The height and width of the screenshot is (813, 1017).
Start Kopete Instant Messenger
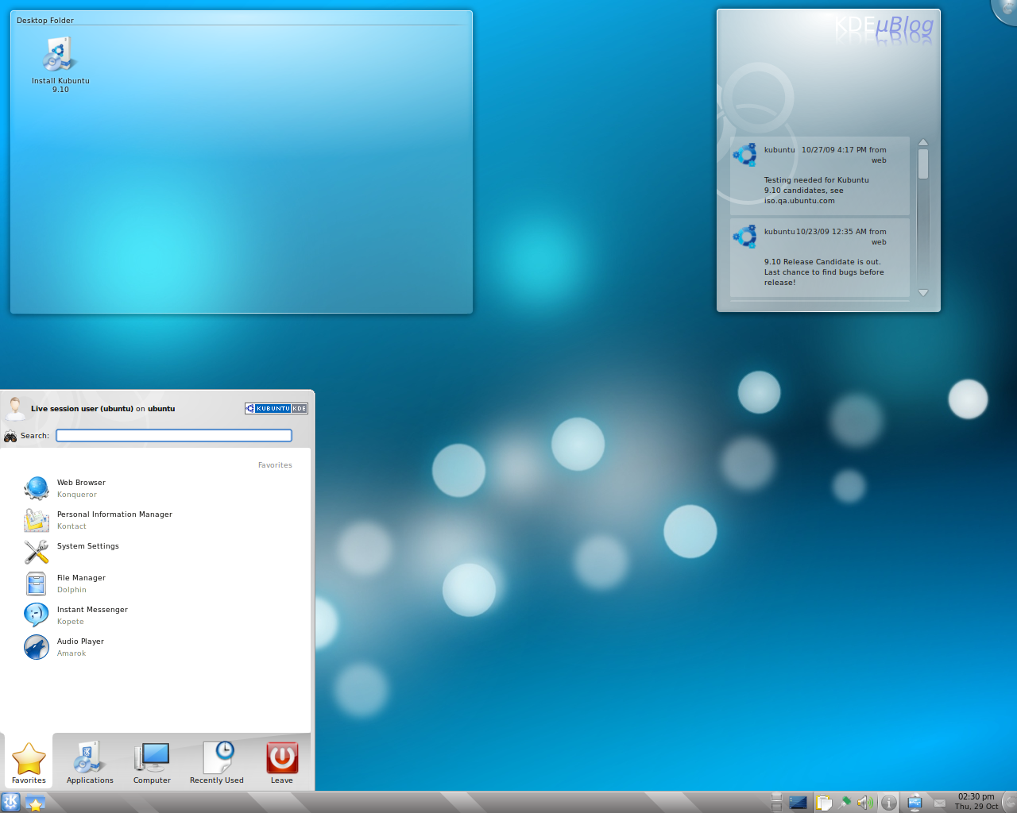pos(158,615)
